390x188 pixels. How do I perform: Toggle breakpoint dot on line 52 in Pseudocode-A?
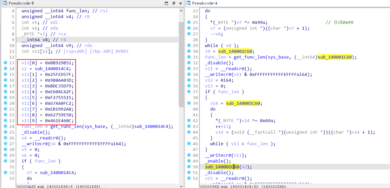[189, 178]
